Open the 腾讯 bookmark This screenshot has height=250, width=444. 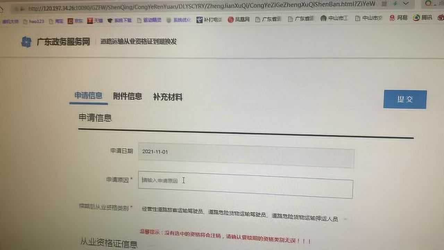click(x=422, y=18)
